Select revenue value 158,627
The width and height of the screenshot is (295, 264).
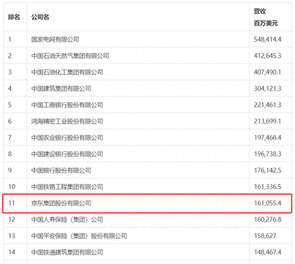(x=265, y=235)
